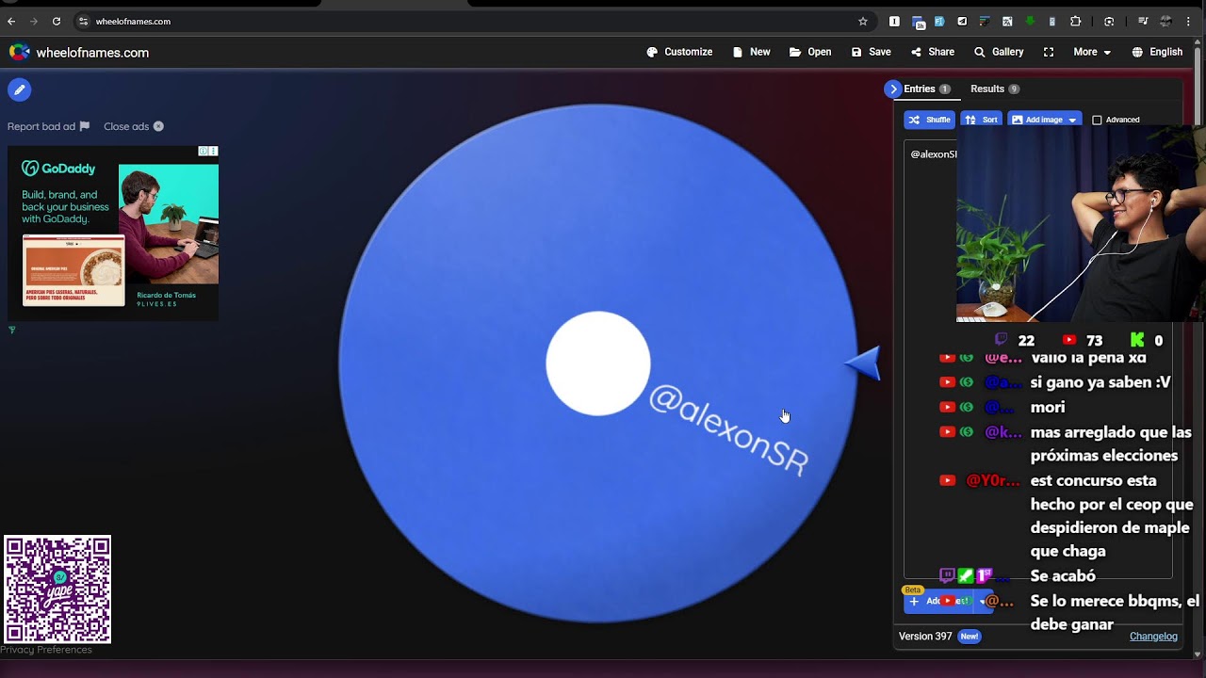View site information icon in address bar
Image resolution: width=1206 pixels, height=678 pixels.
tap(84, 21)
